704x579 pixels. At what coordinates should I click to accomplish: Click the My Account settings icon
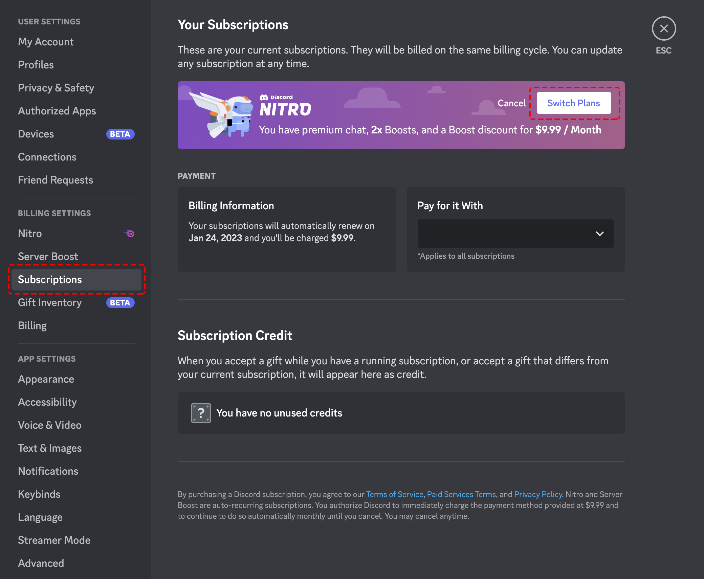pos(46,41)
